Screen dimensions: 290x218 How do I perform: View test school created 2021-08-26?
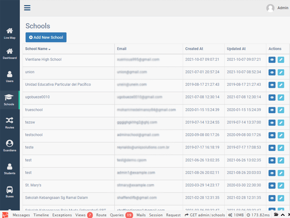272,173
